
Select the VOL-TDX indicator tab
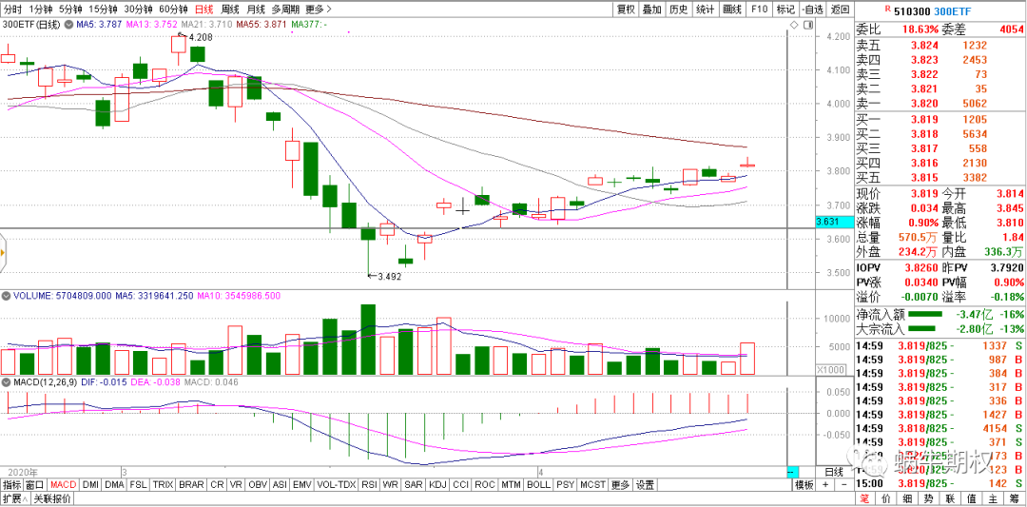coord(336,485)
